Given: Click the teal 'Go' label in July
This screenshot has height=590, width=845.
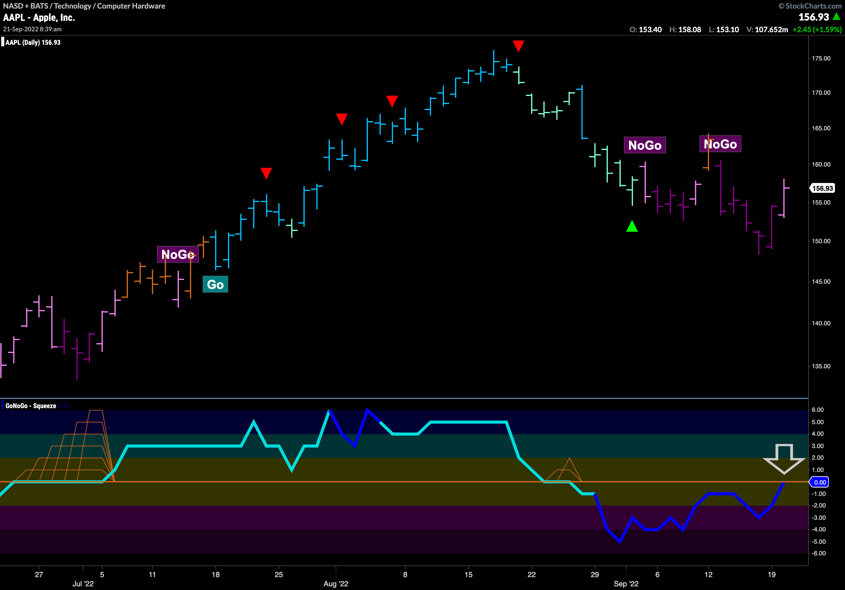Looking at the screenshot, I should click(x=215, y=284).
